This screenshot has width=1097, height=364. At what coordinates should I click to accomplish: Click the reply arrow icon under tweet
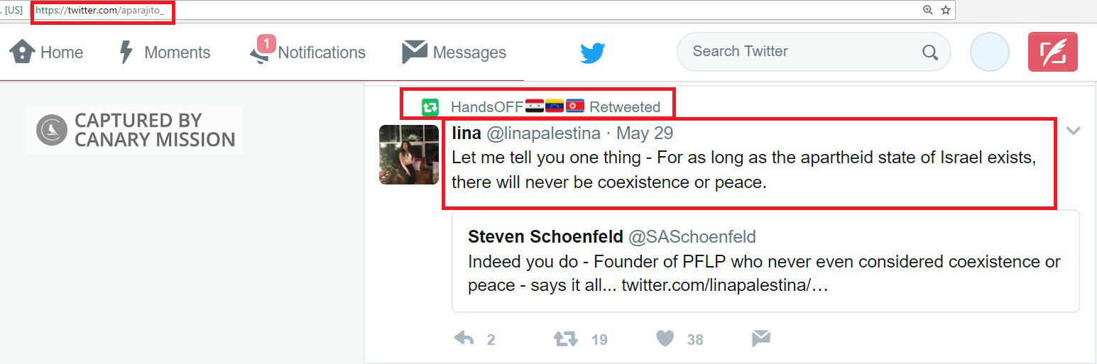464,339
